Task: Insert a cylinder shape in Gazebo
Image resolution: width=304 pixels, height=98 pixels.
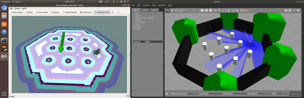Action: click(211, 10)
